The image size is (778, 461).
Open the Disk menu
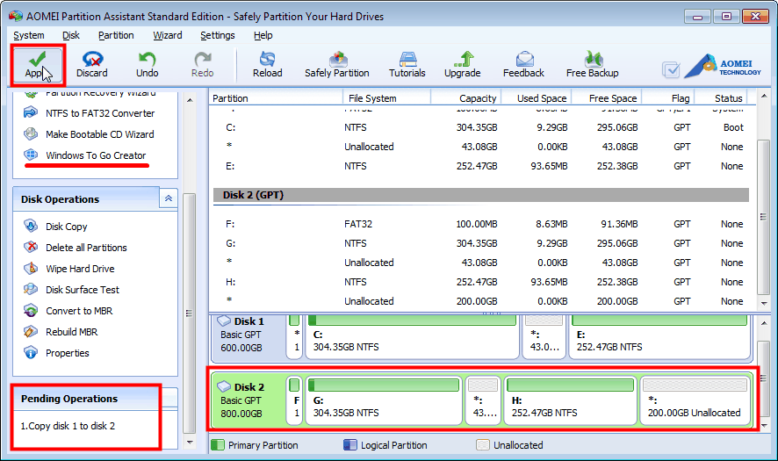pos(71,35)
